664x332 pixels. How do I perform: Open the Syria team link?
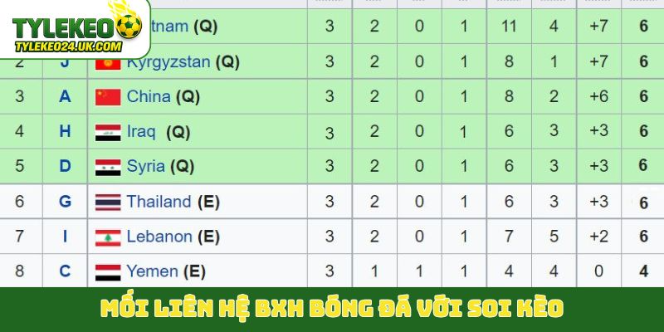(x=145, y=166)
